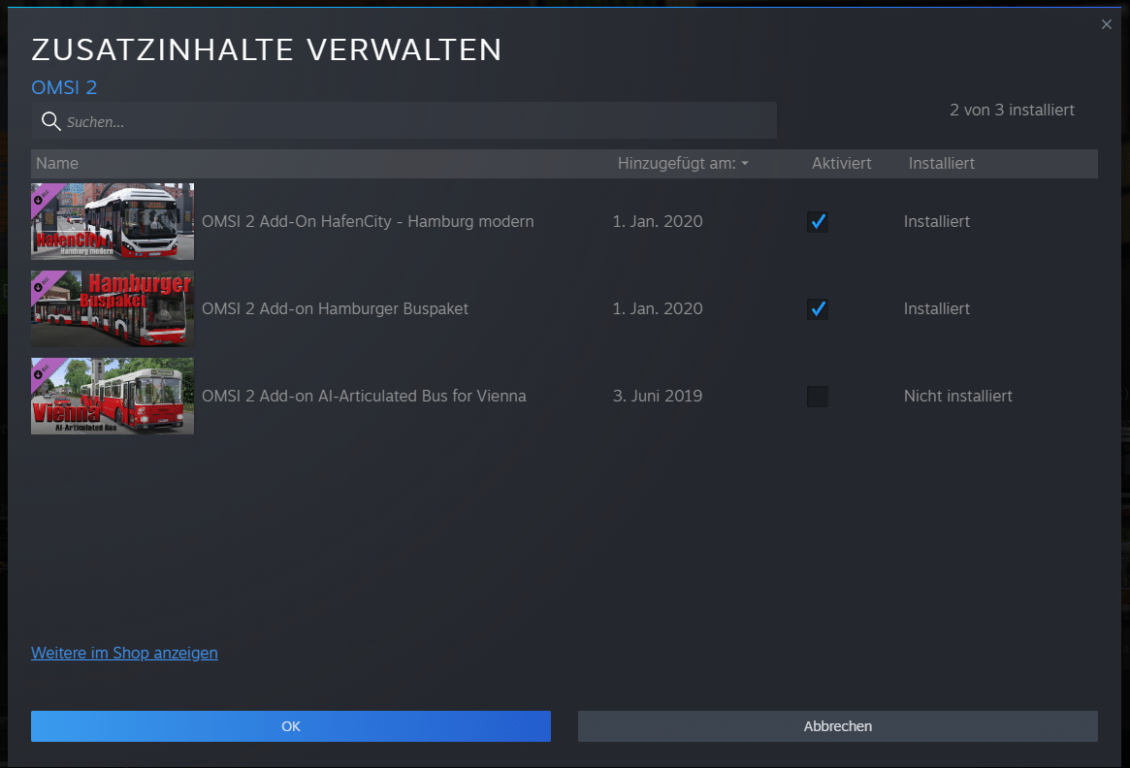Click the sort arrow beside Hinzugefügt am
The width and height of the screenshot is (1130, 768).
click(x=745, y=164)
